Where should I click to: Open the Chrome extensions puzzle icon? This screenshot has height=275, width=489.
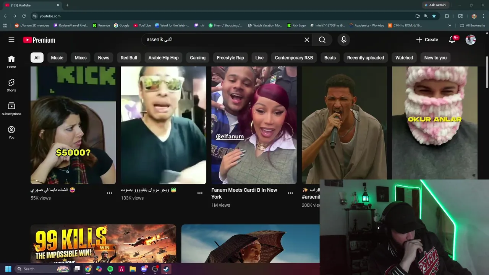click(447, 16)
